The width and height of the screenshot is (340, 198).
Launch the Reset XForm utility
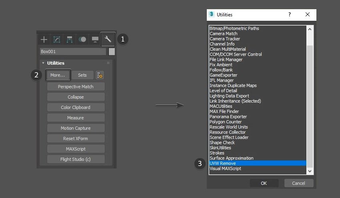coord(76,139)
